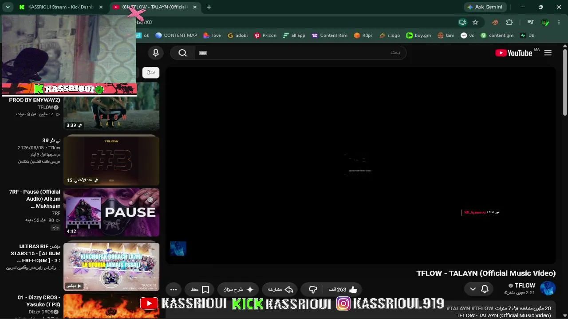Open TFLOW channel avatar
The image size is (568, 319).
548,288
